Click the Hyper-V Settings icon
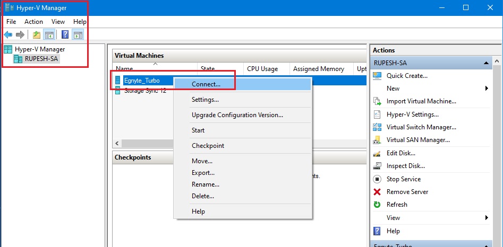The width and height of the screenshot is (503, 247). pyautogui.click(x=377, y=114)
